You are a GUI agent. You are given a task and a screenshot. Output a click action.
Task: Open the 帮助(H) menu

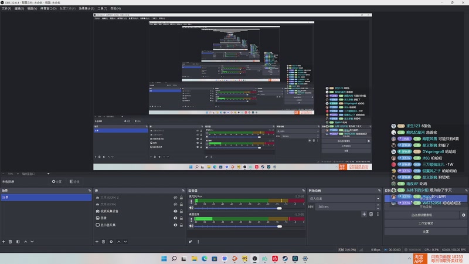click(x=115, y=8)
